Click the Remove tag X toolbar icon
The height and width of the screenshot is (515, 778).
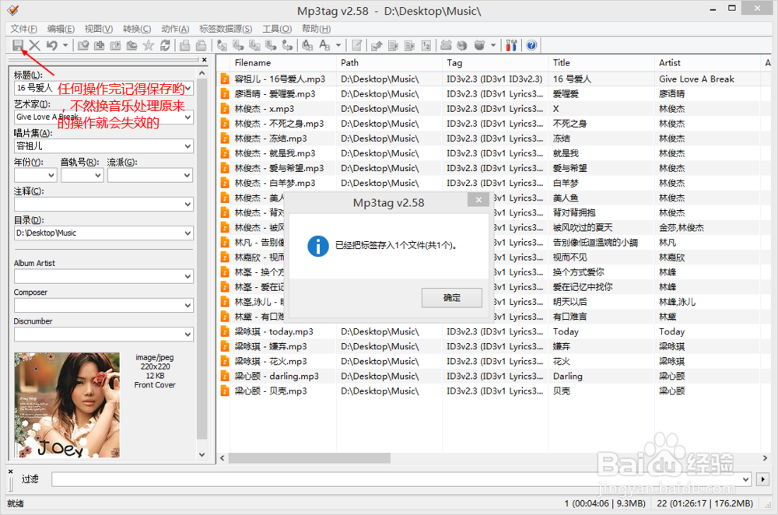[35, 46]
